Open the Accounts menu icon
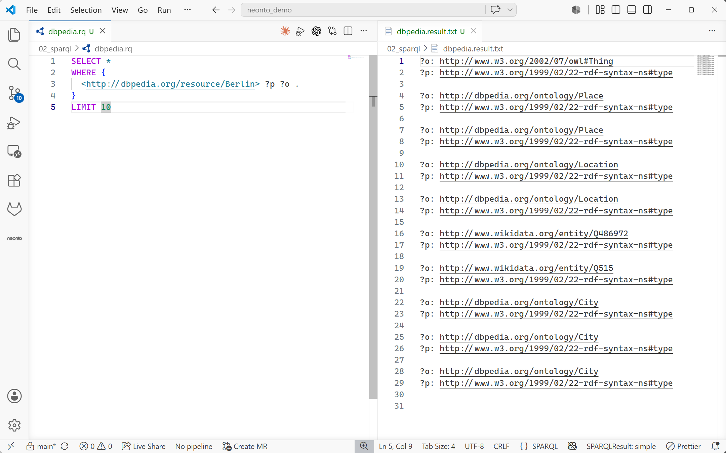The image size is (726, 453). [14, 396]
